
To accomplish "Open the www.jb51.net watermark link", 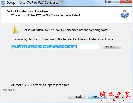I will pos(115,100).
